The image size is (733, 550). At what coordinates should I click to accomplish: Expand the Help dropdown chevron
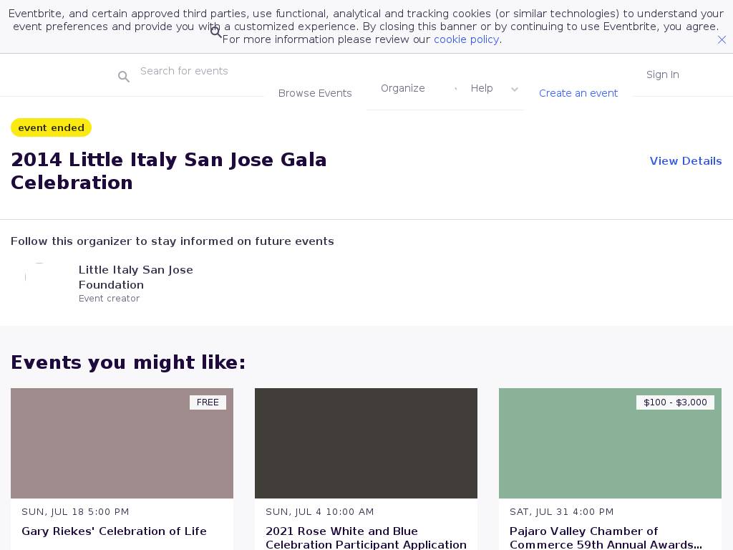coord(514,90)
